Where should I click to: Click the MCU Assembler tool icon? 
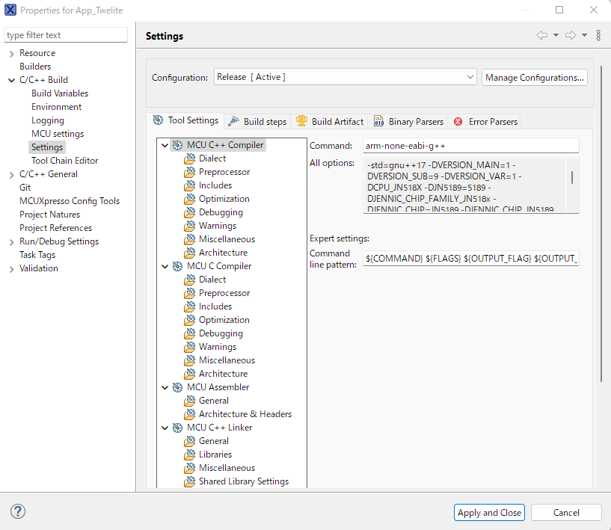point(177,387)
